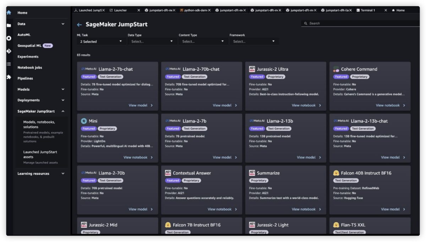Click the Meta AI logo on Llama-2-7b-chat card
Image resolution: width=426 pixels, height=242 pixels.
coord(89,69)
